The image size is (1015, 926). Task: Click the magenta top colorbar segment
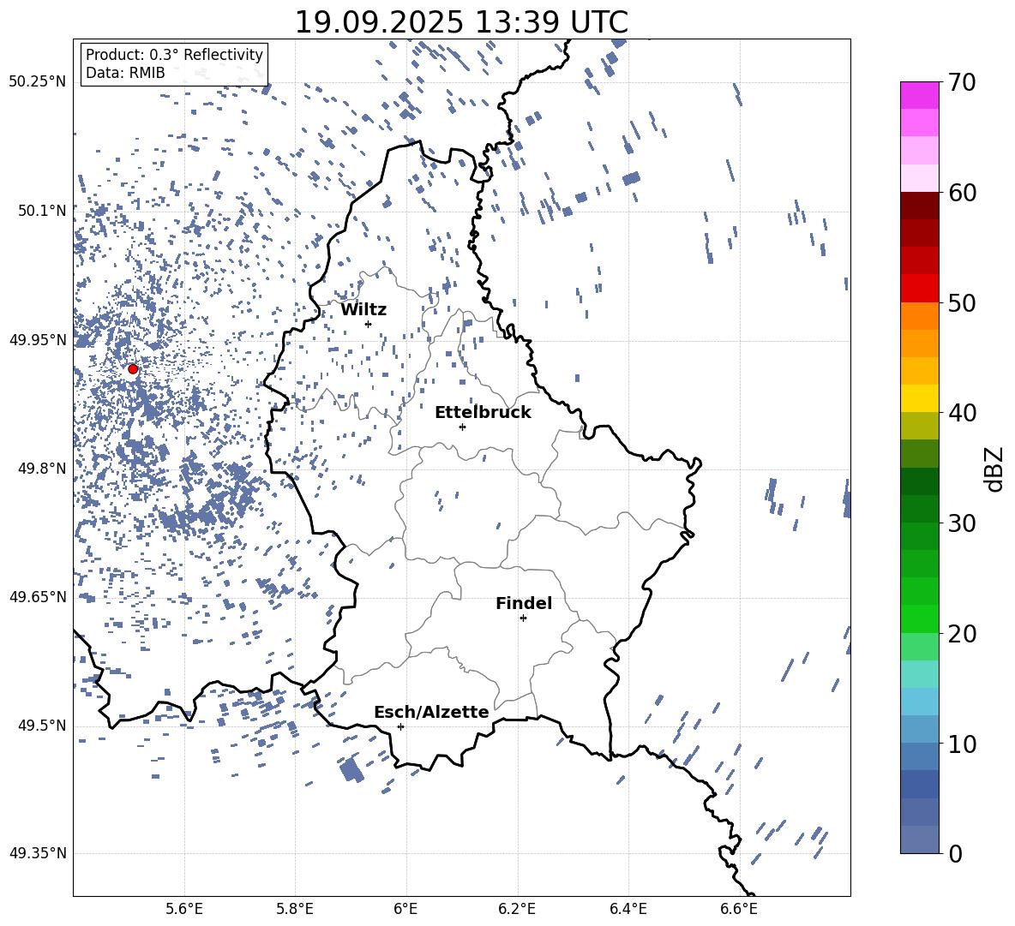click(920, 96)
